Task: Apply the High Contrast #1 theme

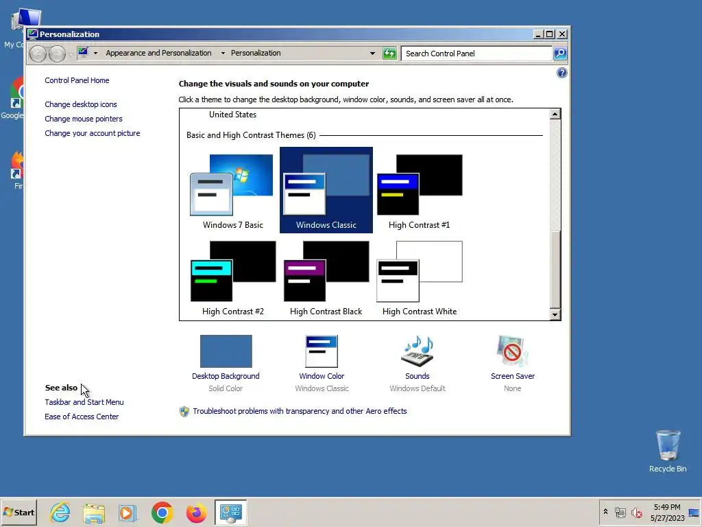Action: [x=419, y=191]
